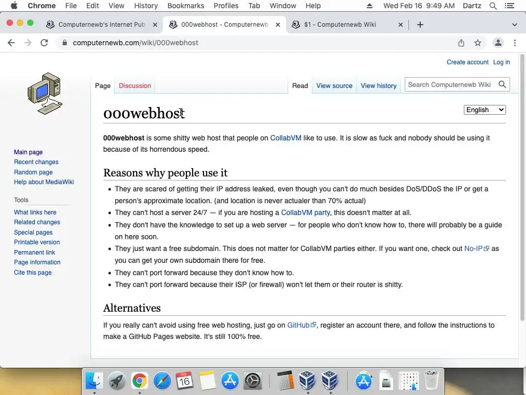526x395 pixels.
Task: Open the Discussion tab of the wiki page
Action: click(135, 86)
